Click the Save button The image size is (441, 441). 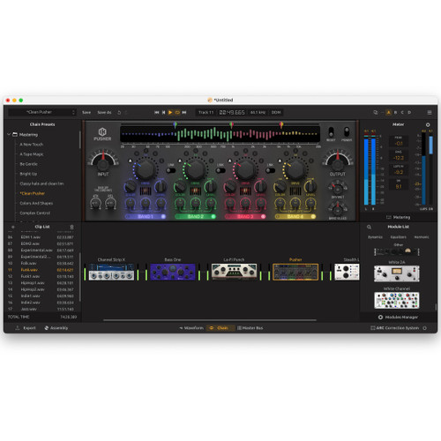tap(86, 112)
